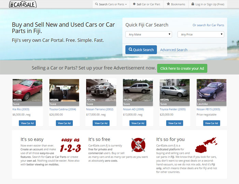Click the dot icon beside Sell Car
Viewport: 239px width, 184px height.
pyautogui.click(x=134, y=4)
